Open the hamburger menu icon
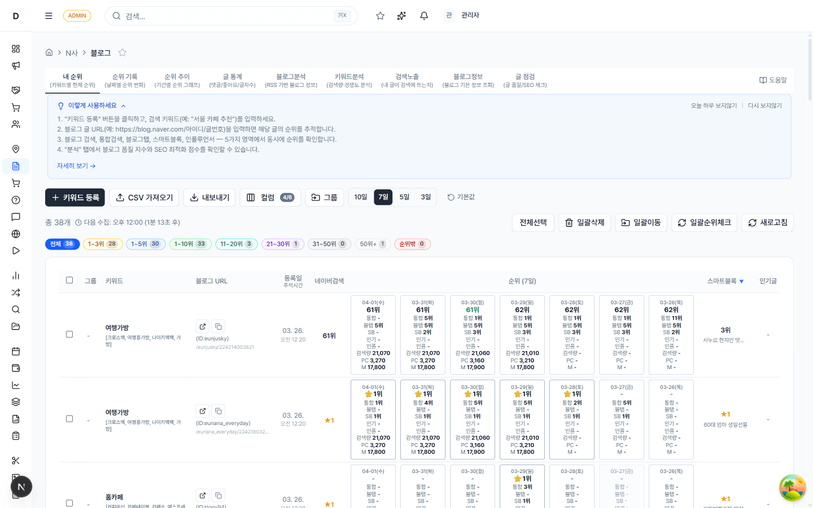This screenshot has height=508, width=813. tap(49, 16)
